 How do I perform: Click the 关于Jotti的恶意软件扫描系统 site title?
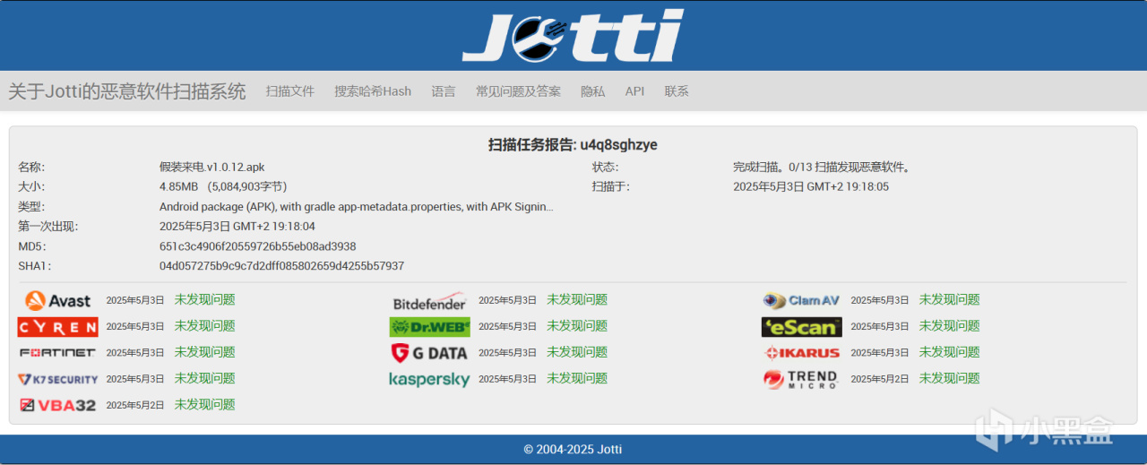point(127,91)
